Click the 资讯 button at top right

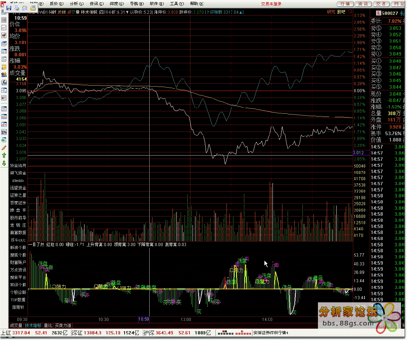click(x=363, y=4)
